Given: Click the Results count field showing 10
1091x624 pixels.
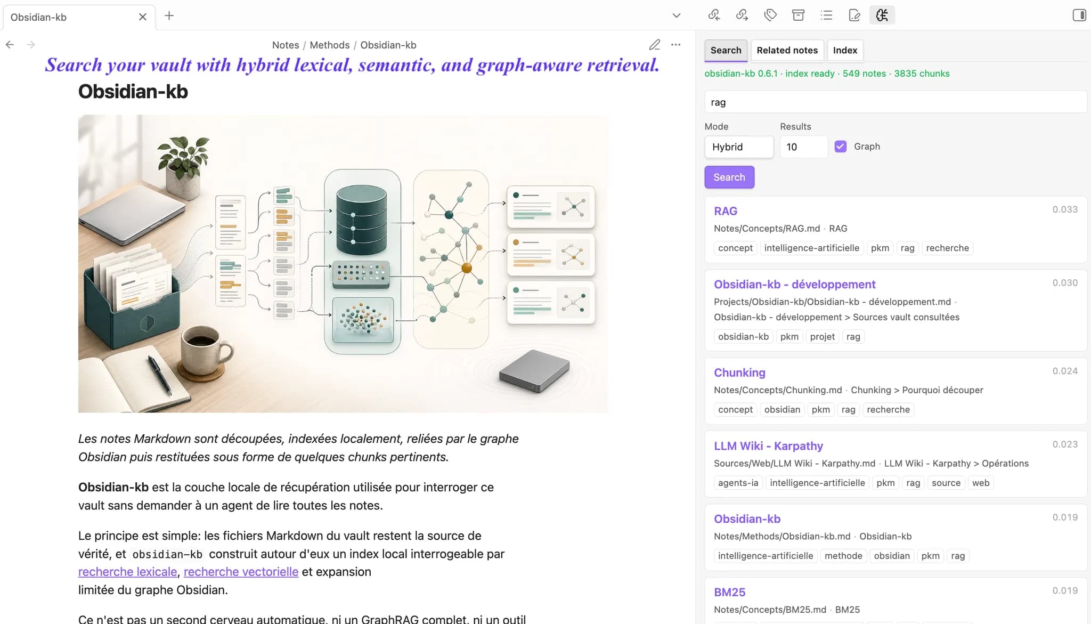Looking at the screenshot, I should click(x=804, y=147).
